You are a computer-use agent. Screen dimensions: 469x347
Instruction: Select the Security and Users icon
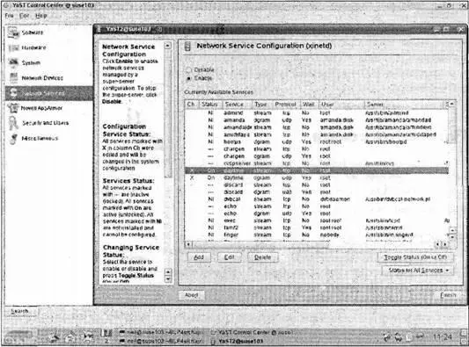pos(13,123)
